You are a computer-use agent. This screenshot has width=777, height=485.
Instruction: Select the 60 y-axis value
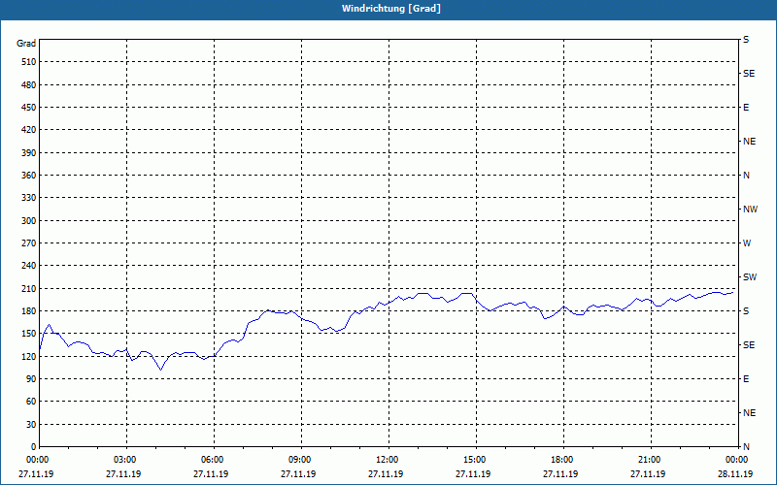pos(31,402)
